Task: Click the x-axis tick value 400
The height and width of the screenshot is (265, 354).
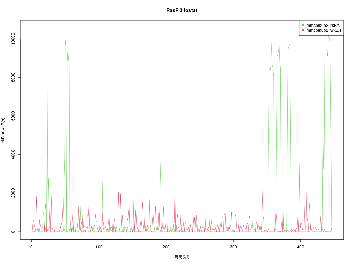Action: [300, 247]
